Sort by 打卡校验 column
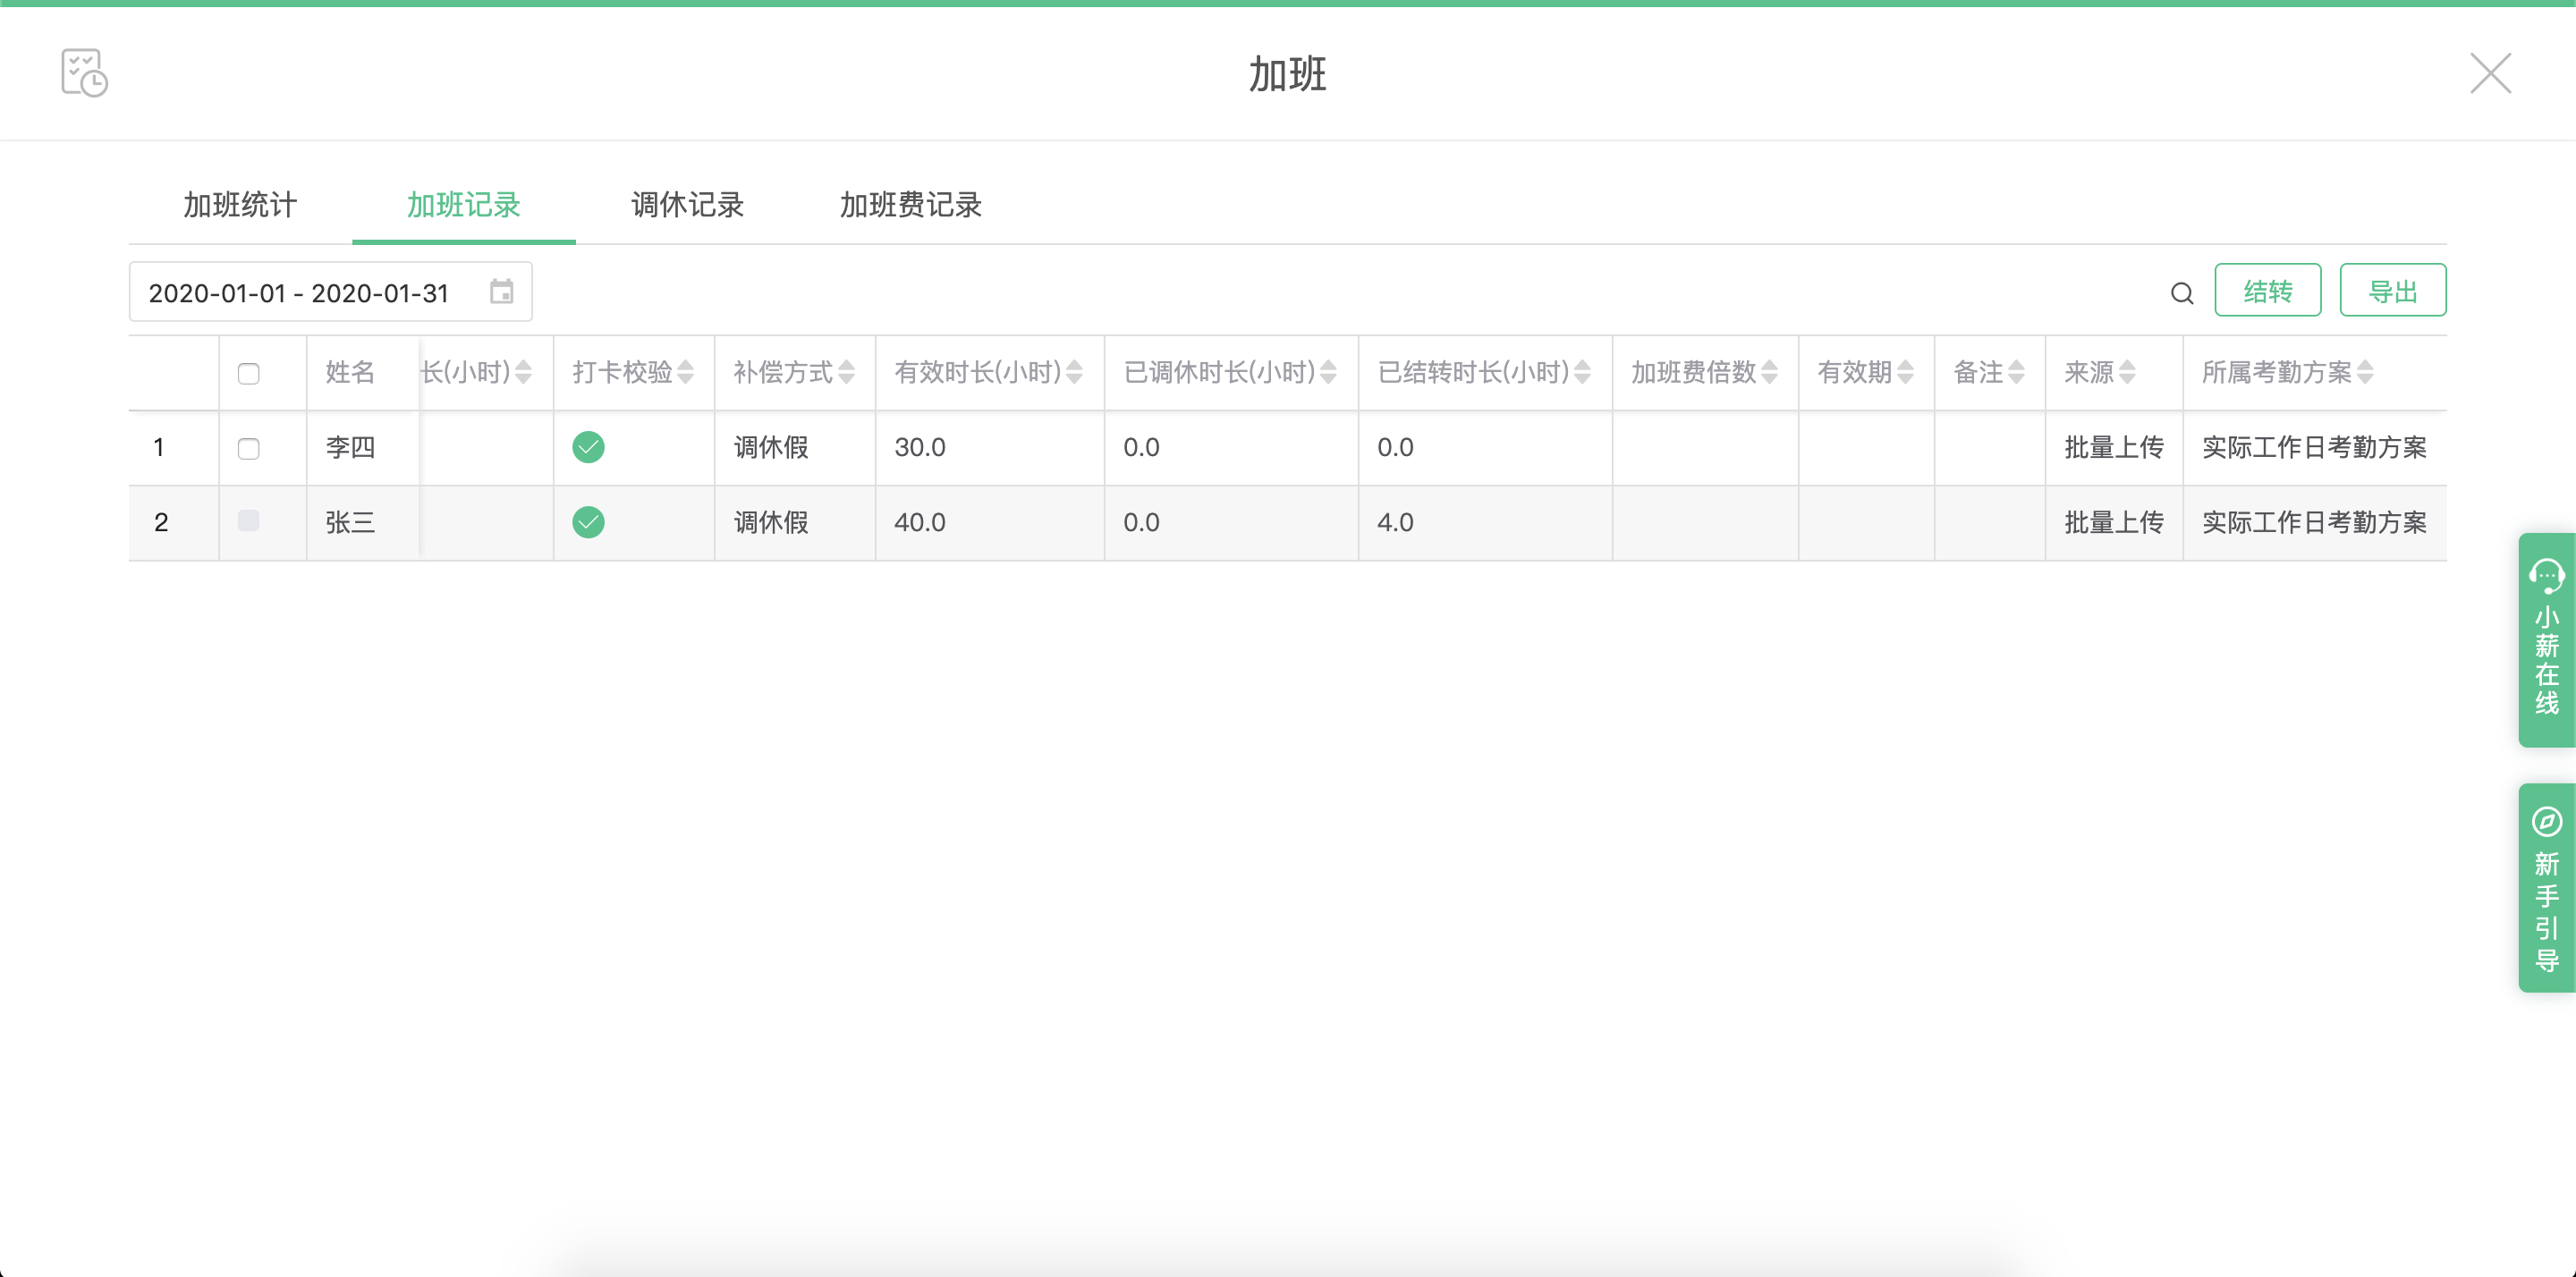 [x=685, y=373]
